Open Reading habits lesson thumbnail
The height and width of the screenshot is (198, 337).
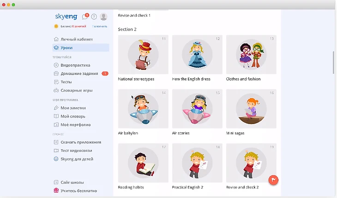click(x=143, y=163)
